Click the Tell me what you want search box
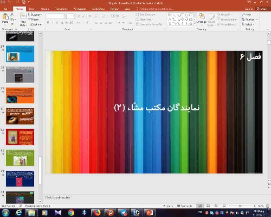Image resolution: width=271 pixels, height=217 pixels. point(155,9)
